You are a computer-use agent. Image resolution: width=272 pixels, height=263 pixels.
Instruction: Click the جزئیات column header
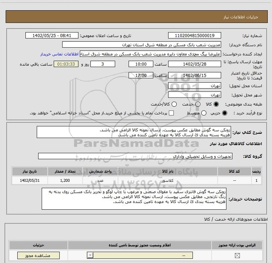pyautogui.click(x=39, y=245)
